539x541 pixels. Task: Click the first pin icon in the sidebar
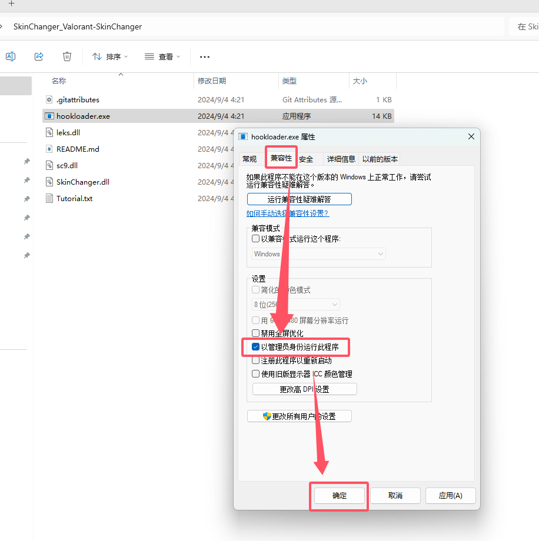[x=26, y=161]
